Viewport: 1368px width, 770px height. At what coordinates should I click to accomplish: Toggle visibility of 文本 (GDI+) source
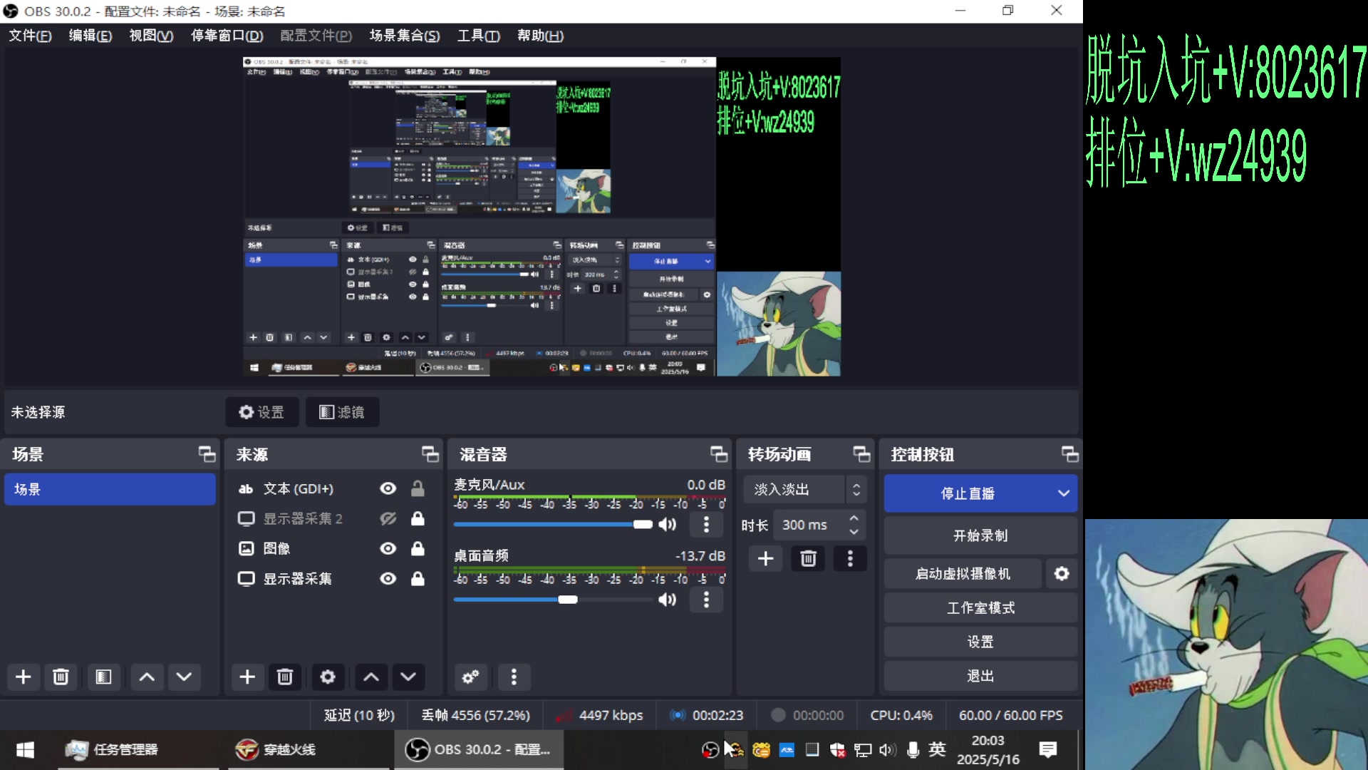(388, 488)
